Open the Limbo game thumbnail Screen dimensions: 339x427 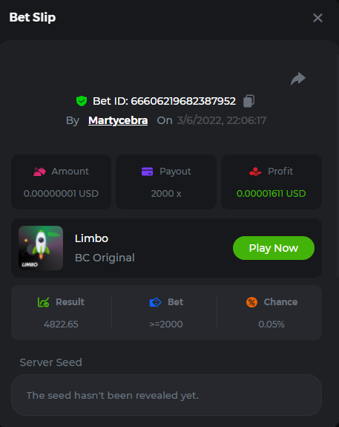41,248
